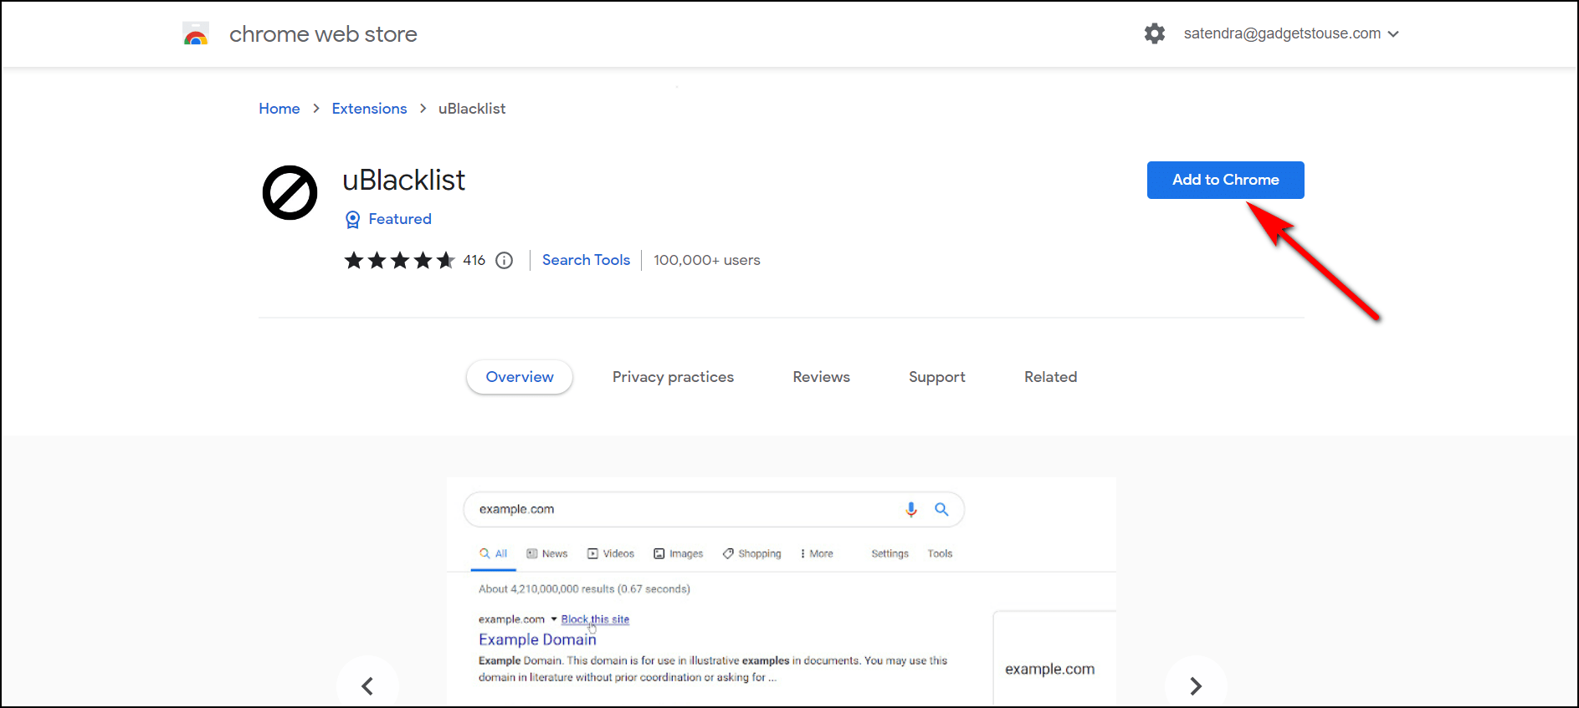Image resolution: width=1579 pixels, height=708 pixels.
Task: Click the Featured badge ribbon icon
Action: pos(353,220)
